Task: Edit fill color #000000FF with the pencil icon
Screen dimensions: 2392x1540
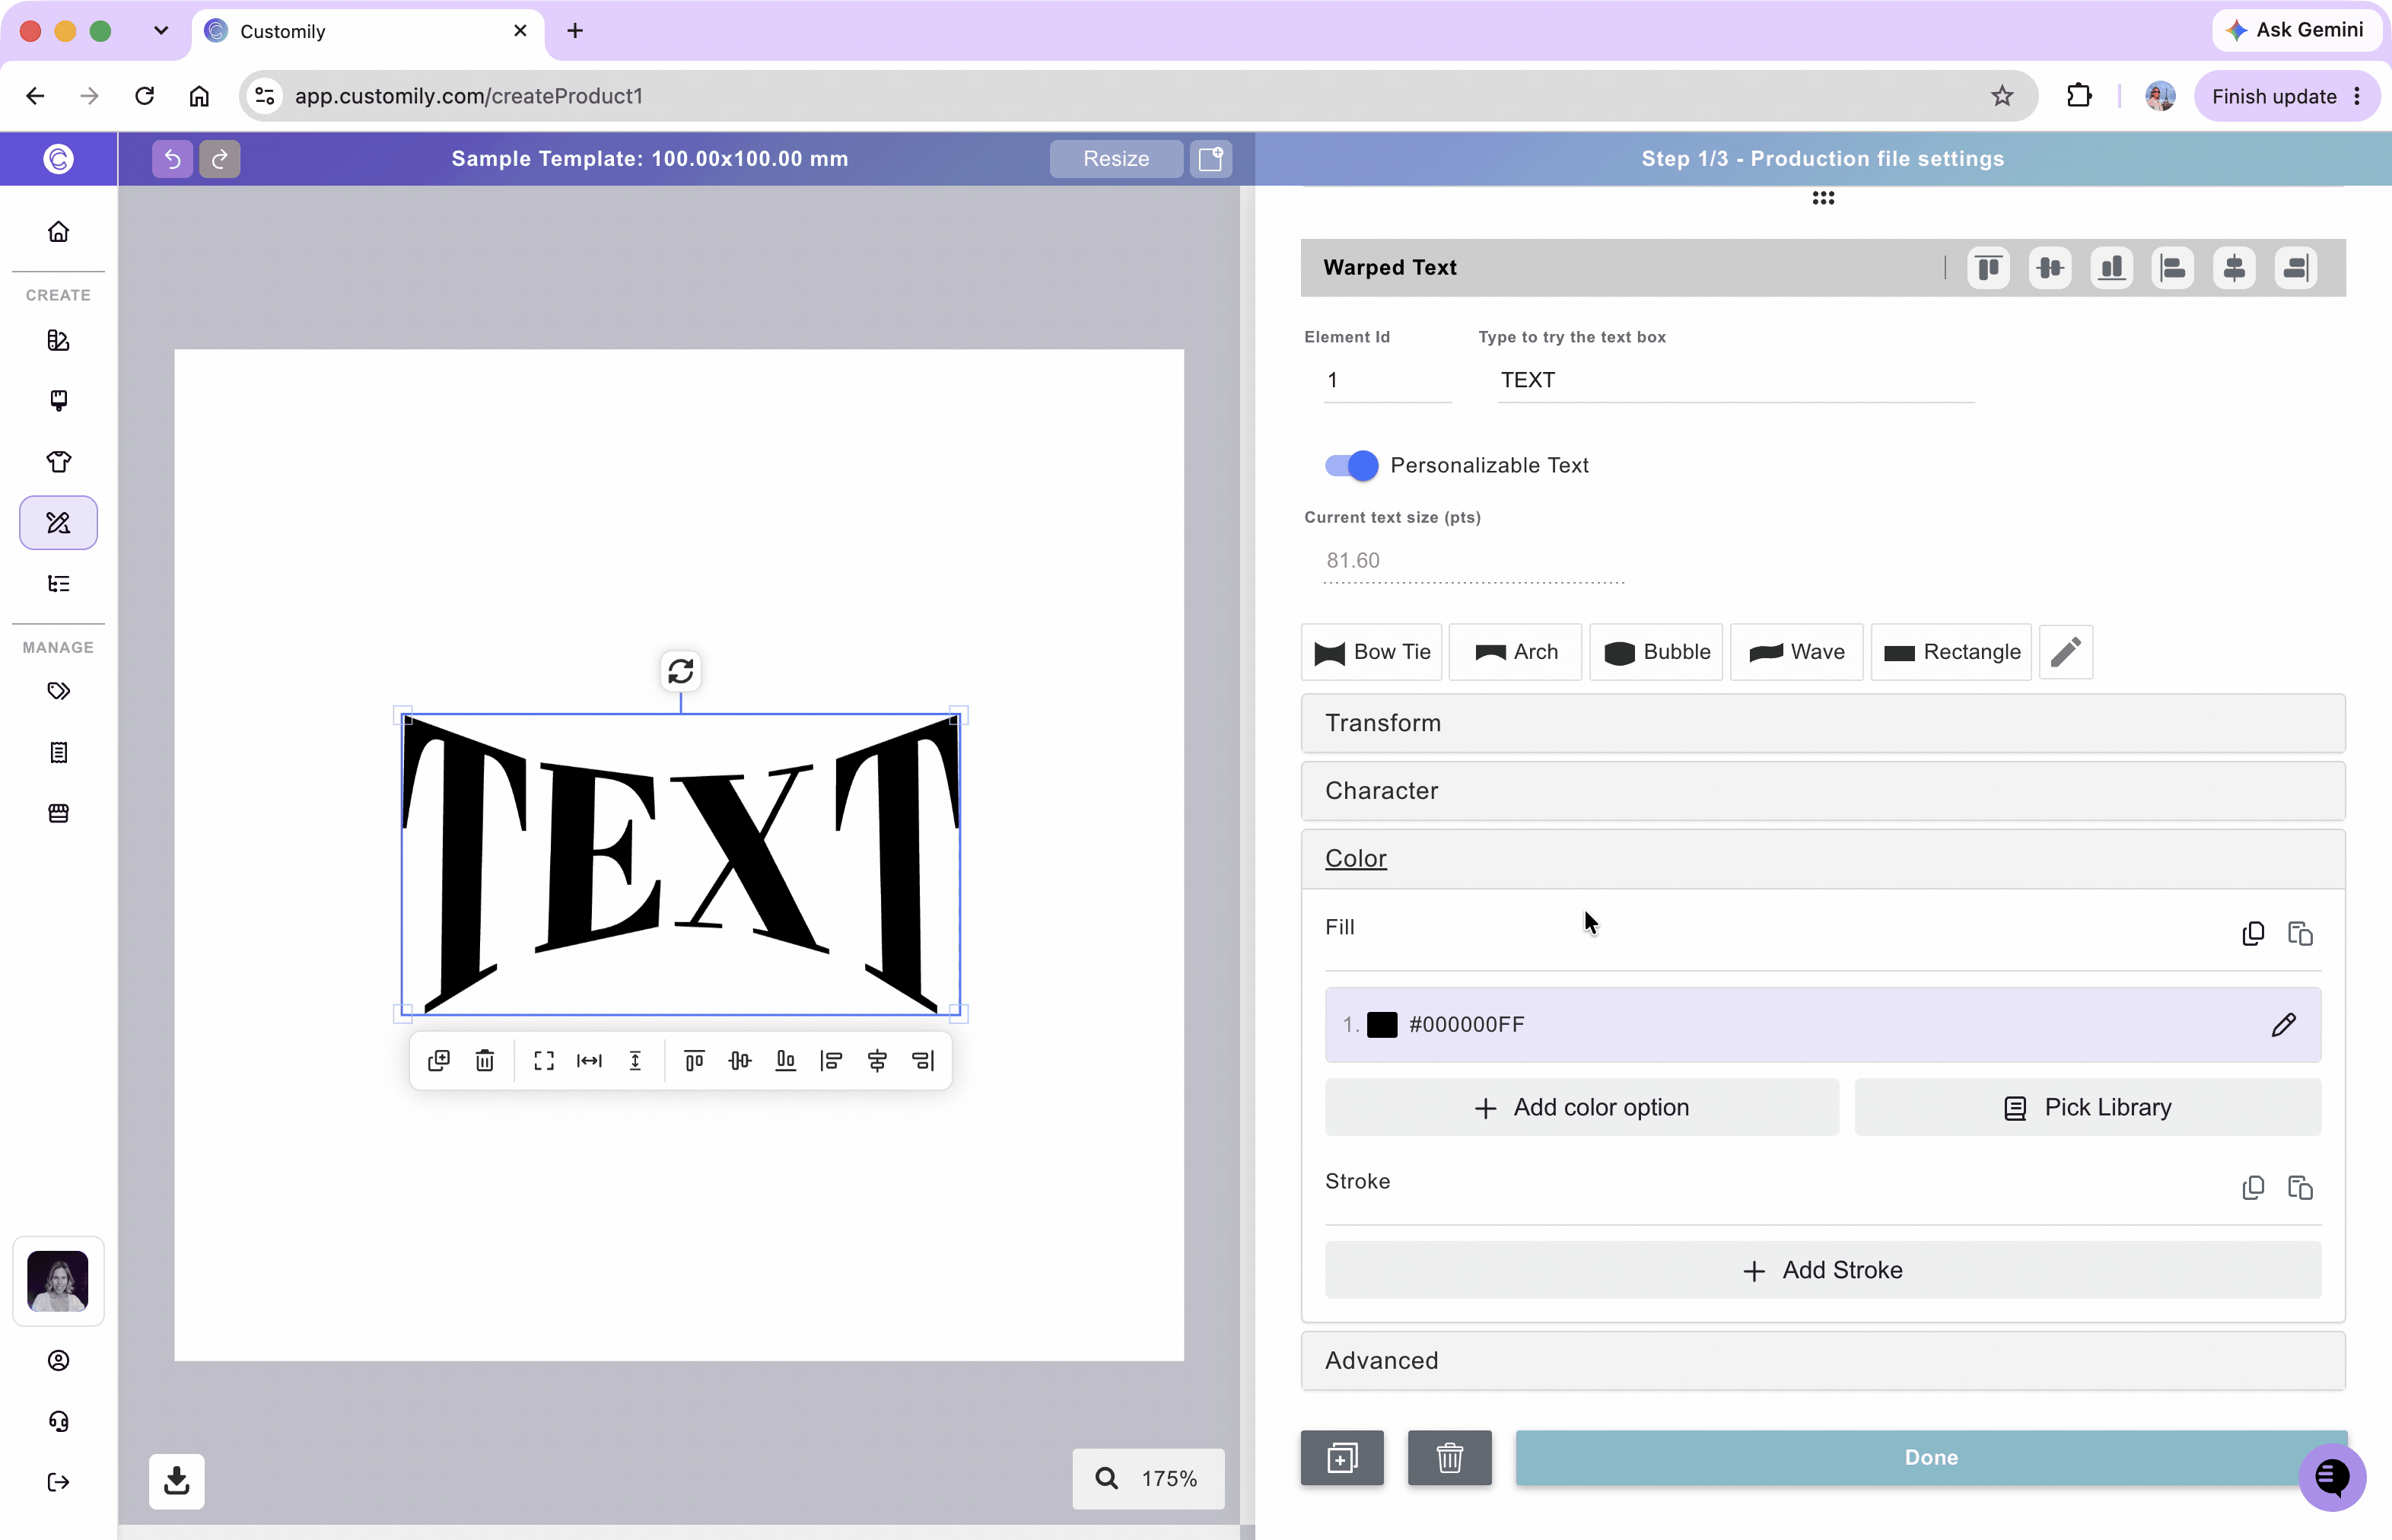Action: (2284, 1025)
